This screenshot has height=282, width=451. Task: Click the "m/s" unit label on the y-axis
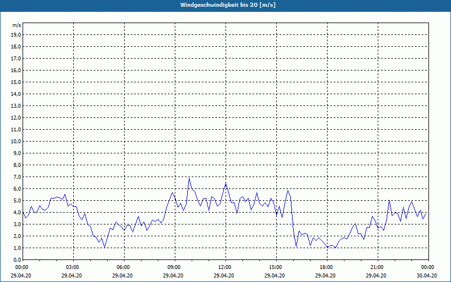[x=16, y=25]
